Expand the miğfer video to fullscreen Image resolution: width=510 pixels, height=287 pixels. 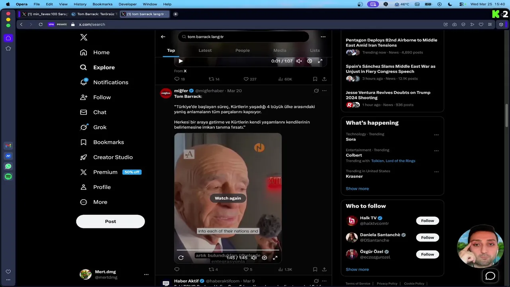coord(275,258)
